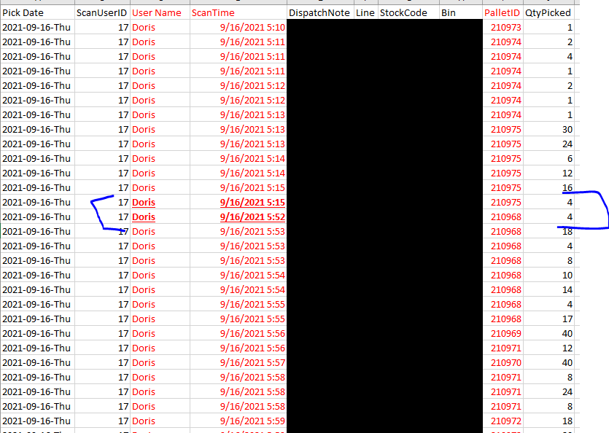609x433 pixels.
Task: Select QtyPicked 12 for pallet 210975
Action: (x=548, y=173)
